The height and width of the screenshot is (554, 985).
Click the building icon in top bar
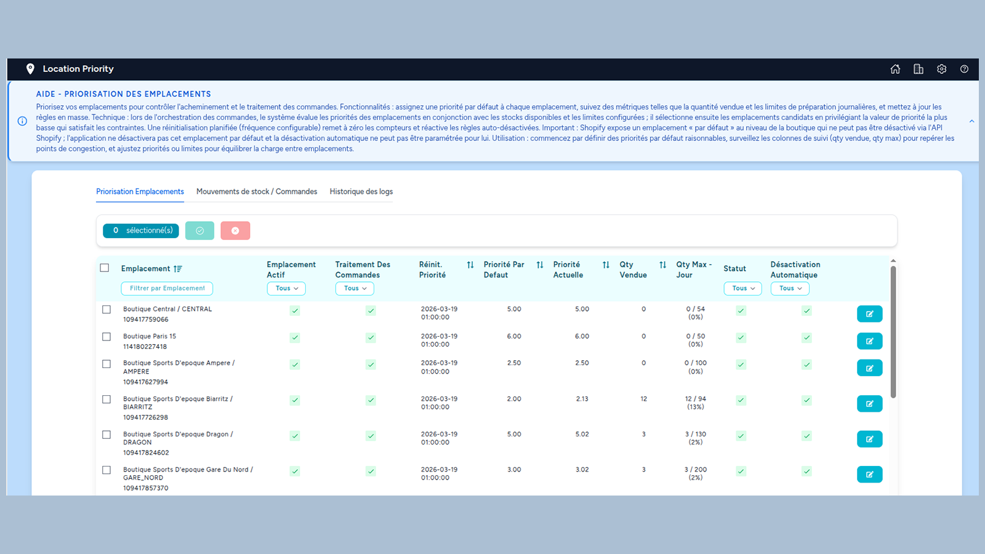pos(919,69)
